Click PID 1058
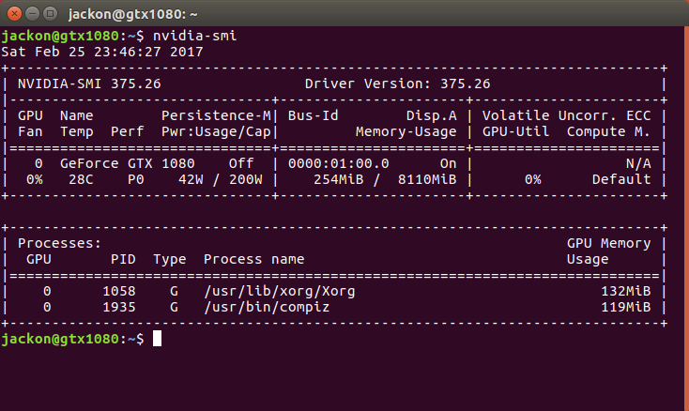Screen dimensions: 689x411 point(119,292)
